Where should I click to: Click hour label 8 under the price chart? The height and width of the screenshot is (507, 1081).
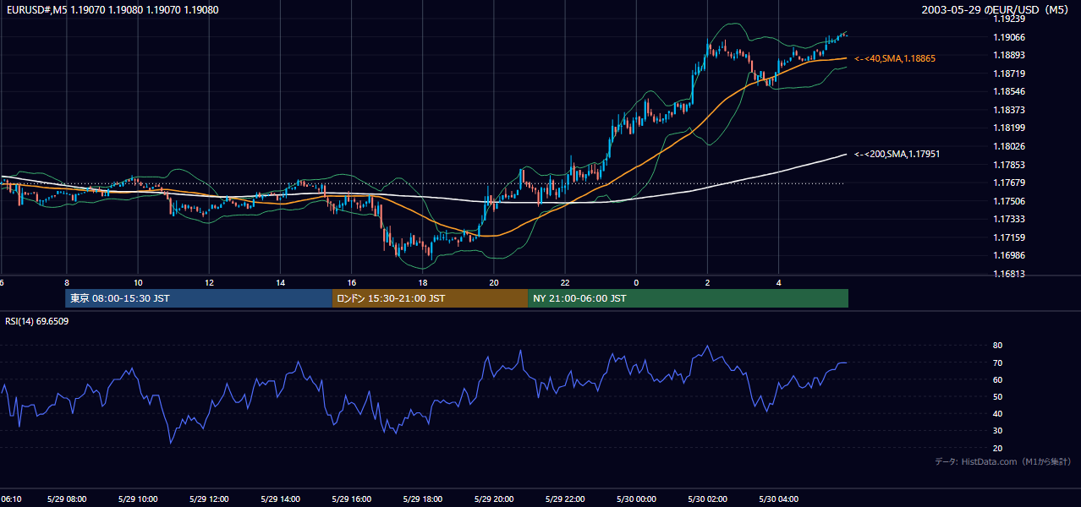[x=67, y=283]
